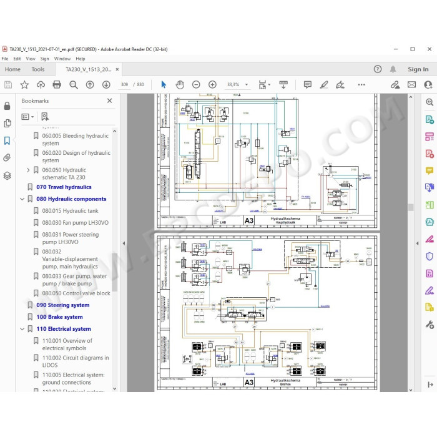This screenshot has height=437, width=437.
Task: Add new bookmark icon
Action: tap(45, 117)
